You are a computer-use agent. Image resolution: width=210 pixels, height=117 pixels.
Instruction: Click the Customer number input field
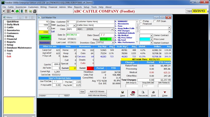[71, 22]
